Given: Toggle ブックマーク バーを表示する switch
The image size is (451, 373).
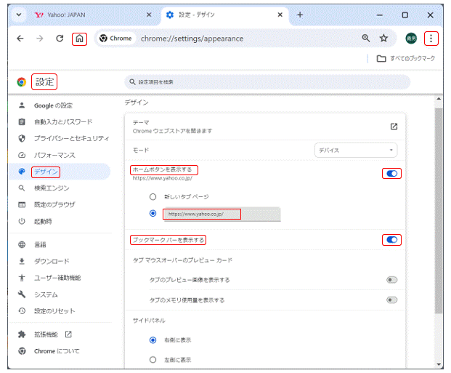Looking at the screenshot, I should 392,239.
